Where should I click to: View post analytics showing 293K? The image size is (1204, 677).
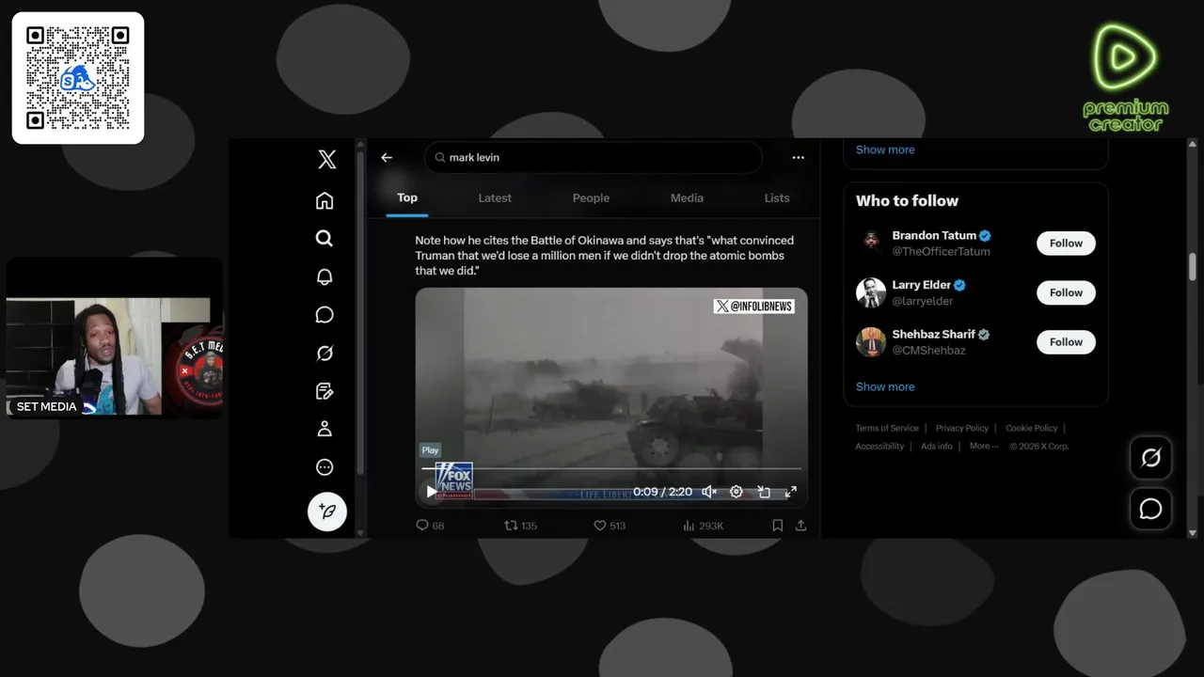click(x=703, y=526)
